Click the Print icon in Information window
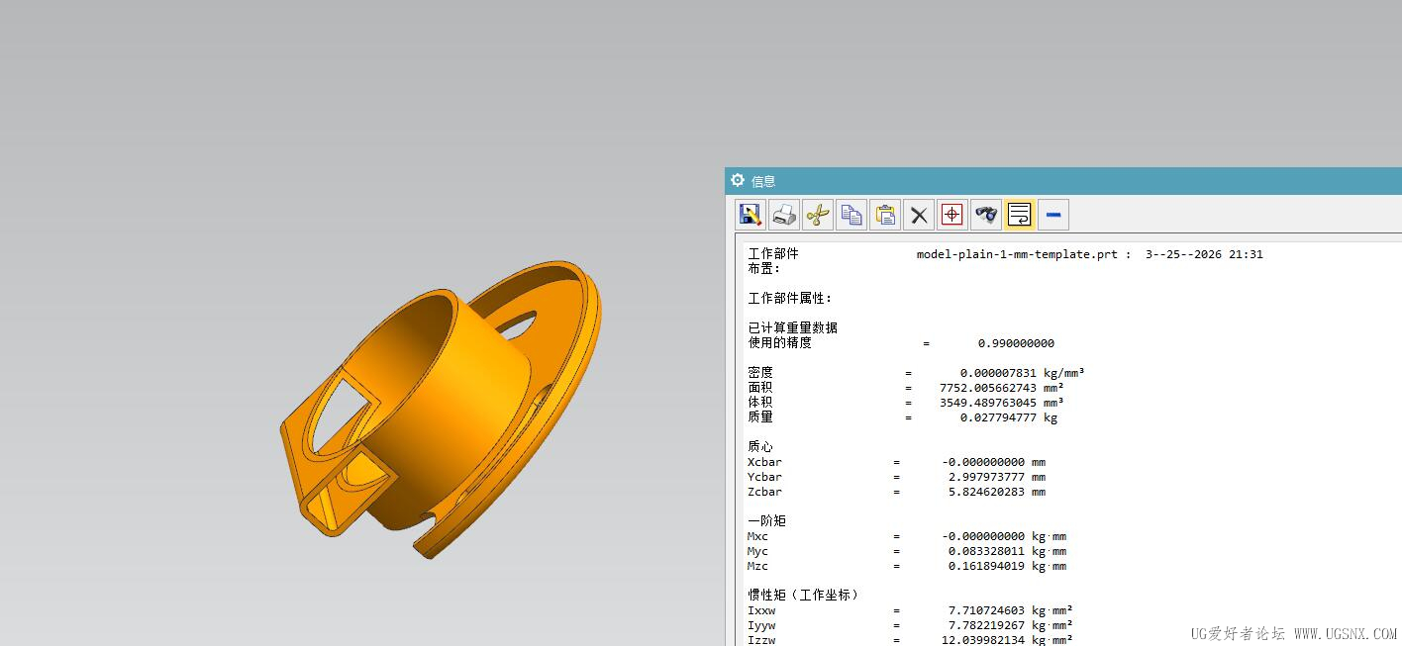This screenshot has height=646, width=1402. [x=784, y=214]
